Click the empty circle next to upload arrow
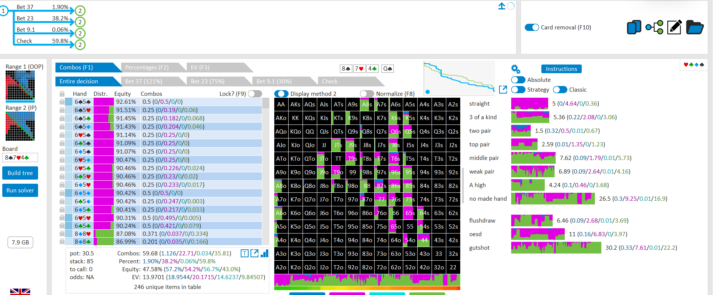Image resolution: width=713 pixels, height=295 pixels. [511, 6]
